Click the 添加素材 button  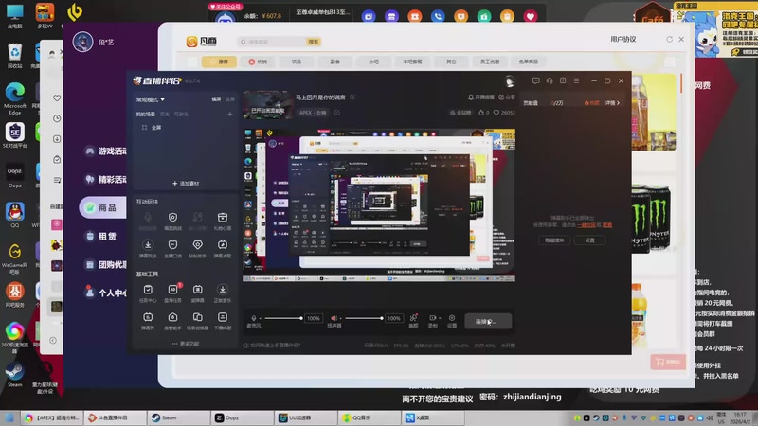tap(186, 184)
